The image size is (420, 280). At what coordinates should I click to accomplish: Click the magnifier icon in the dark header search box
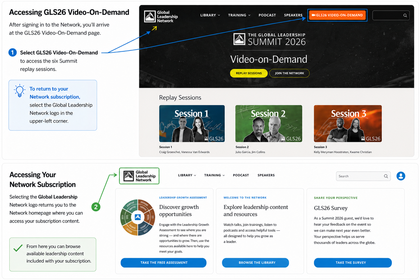pyautogui.click(x=405, y=15)
